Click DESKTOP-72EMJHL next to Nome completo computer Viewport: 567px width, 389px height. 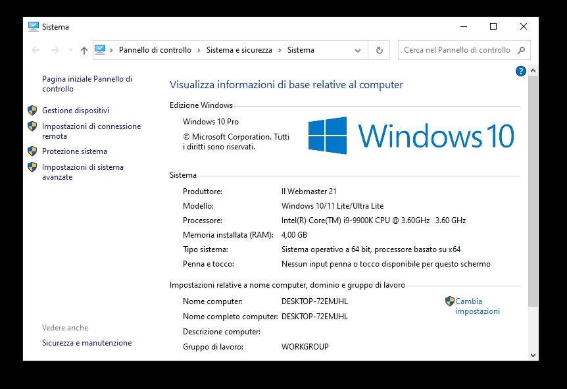tap(314, 317)
